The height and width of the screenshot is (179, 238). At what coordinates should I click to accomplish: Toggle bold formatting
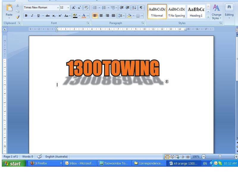pyautogui.click(x=26, y=16)
